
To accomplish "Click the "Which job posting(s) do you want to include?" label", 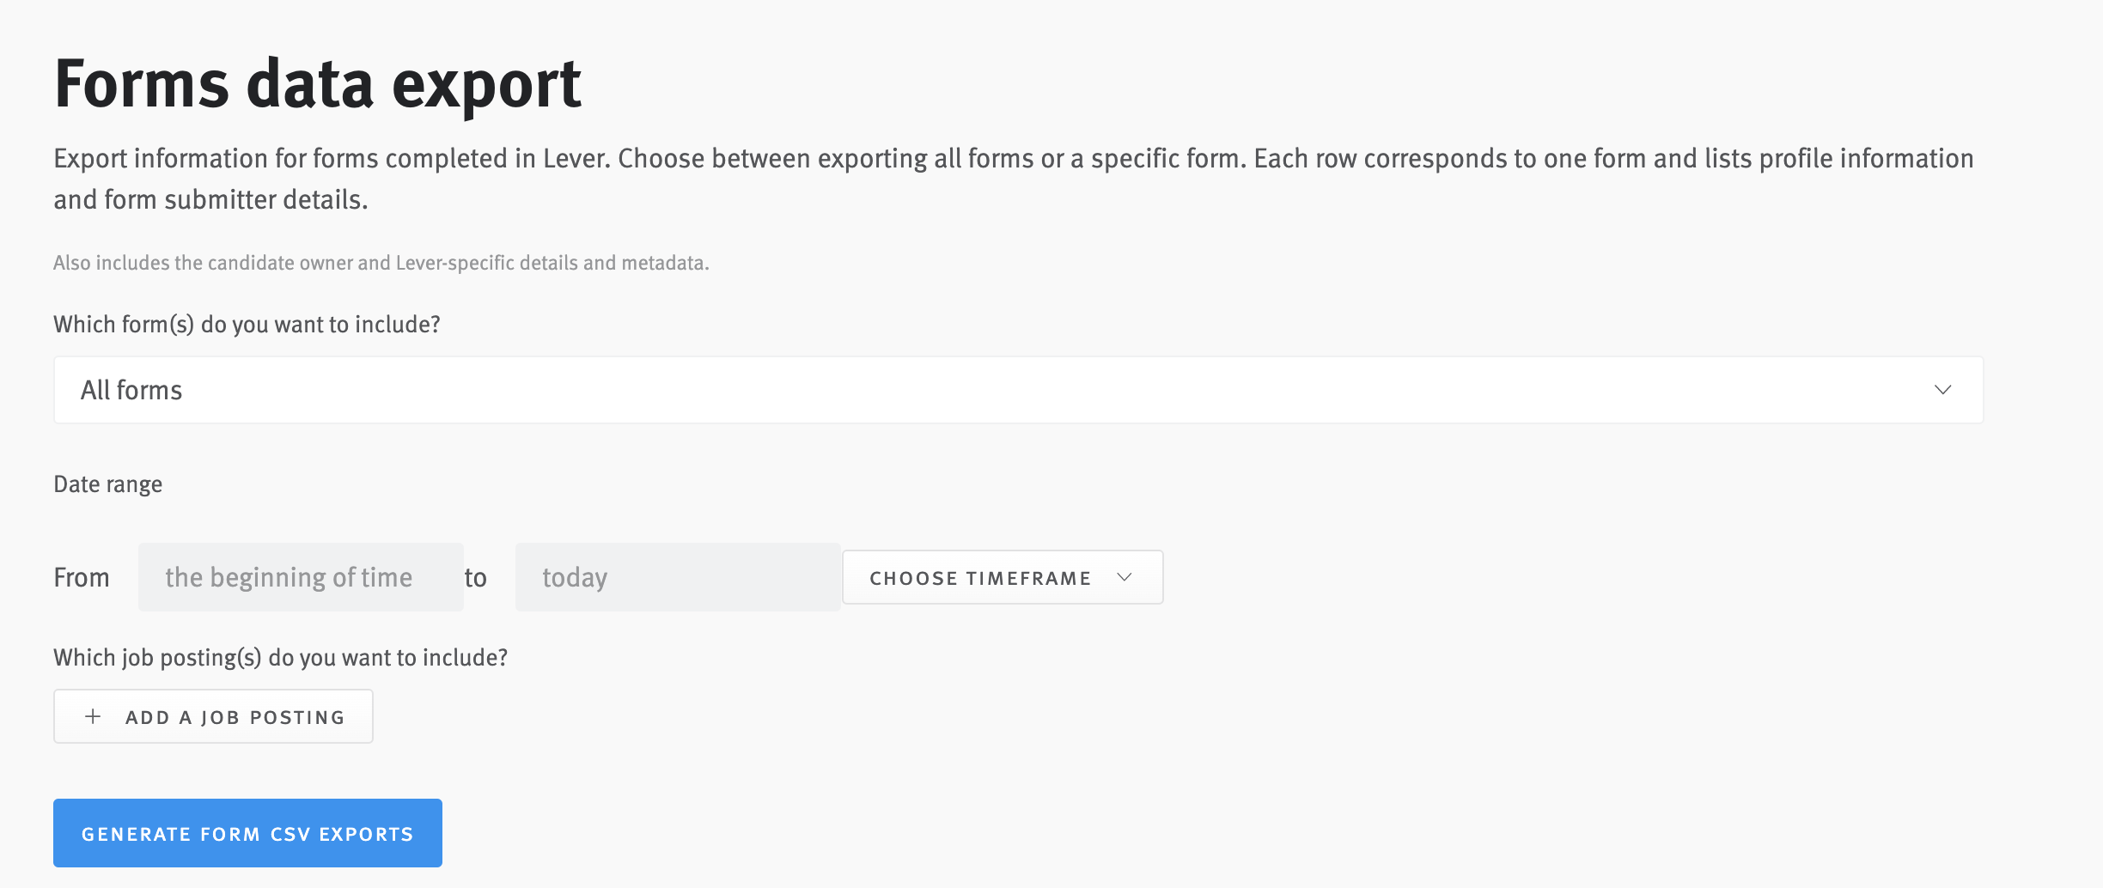I will pos(281,657).
